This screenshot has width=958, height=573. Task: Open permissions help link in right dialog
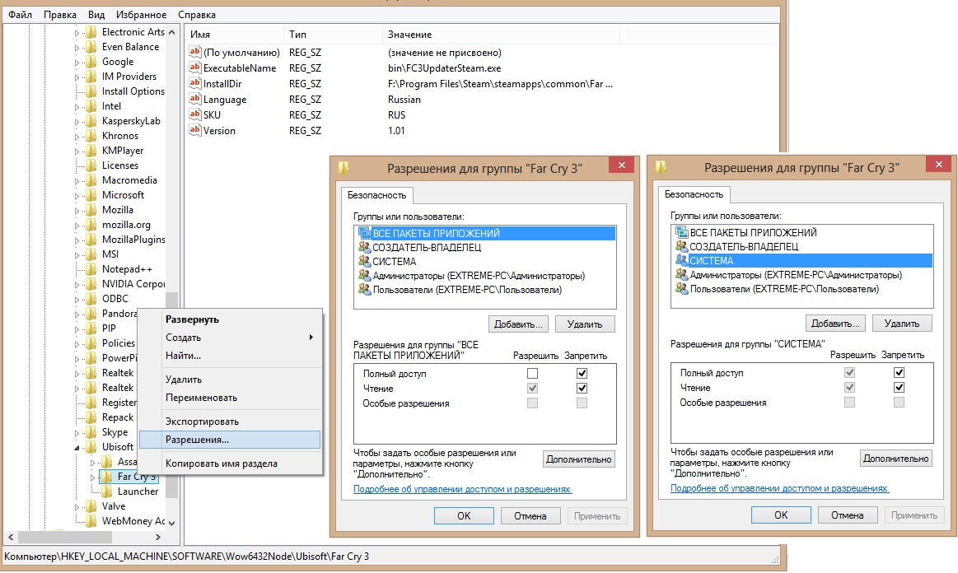point(779,488)
